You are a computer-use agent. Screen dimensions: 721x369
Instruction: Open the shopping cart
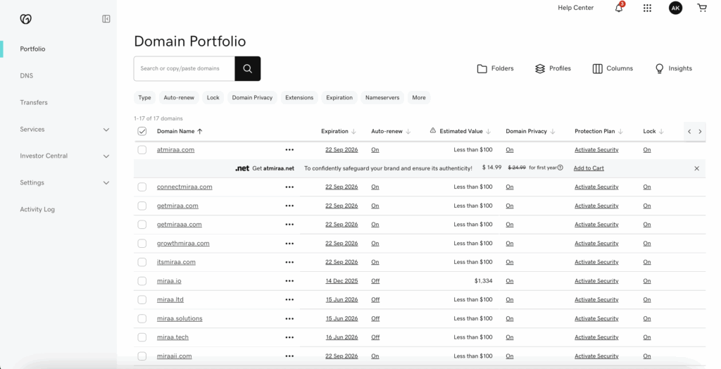coord(701,8)
